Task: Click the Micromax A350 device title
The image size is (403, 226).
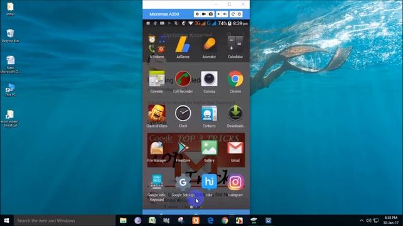Action: pyautogui.click(x=164, y=14)
